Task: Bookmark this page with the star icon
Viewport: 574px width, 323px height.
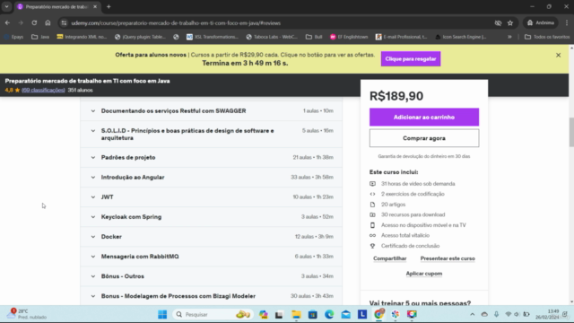Action: 510,23
